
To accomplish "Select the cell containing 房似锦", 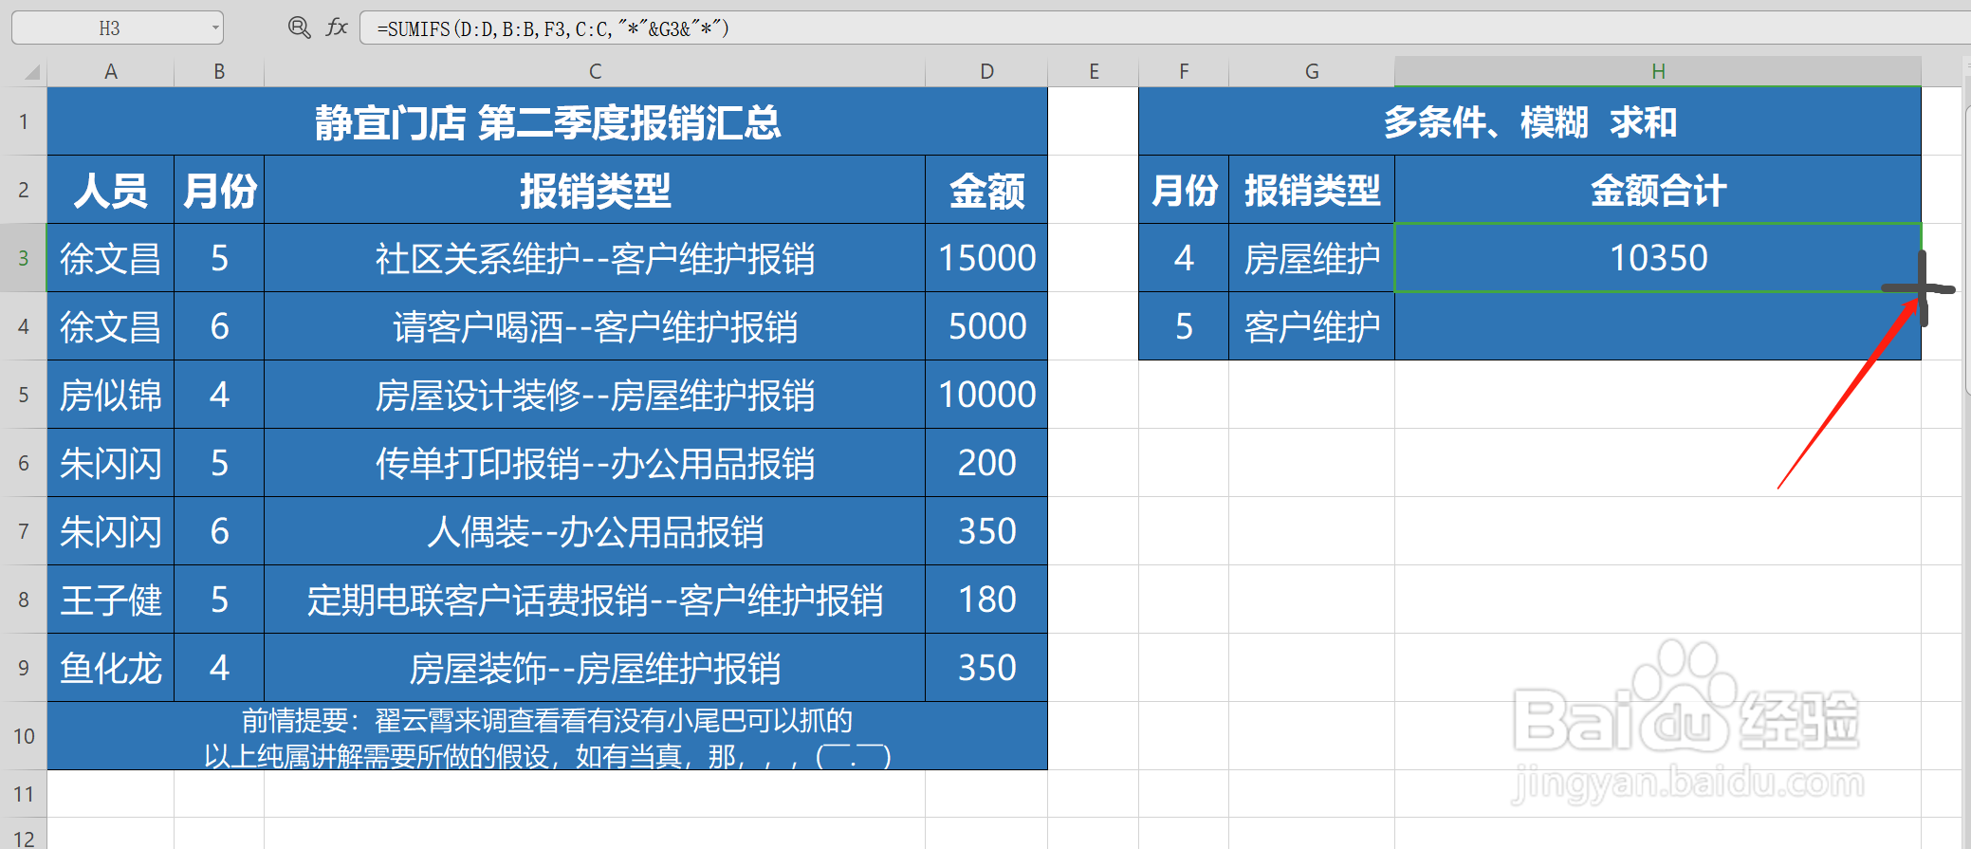I will point(111,395).
